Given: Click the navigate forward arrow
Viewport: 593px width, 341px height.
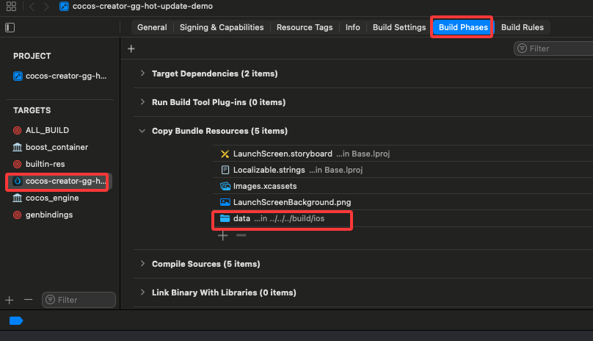Looking at the screenshot, I should pos(46,7).
